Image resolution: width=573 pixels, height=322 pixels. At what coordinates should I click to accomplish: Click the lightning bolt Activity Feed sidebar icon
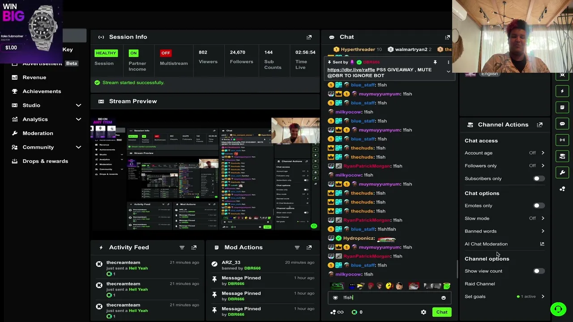(562, 91)
